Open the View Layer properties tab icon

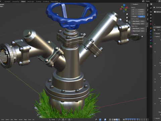[x=151, y=18]
